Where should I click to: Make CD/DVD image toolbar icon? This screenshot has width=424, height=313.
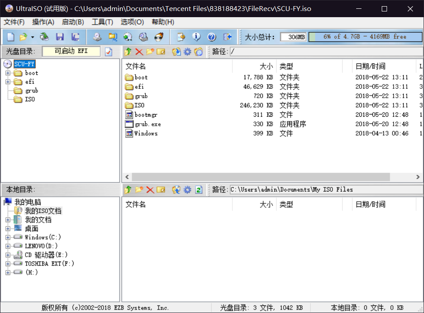(97, 37)
